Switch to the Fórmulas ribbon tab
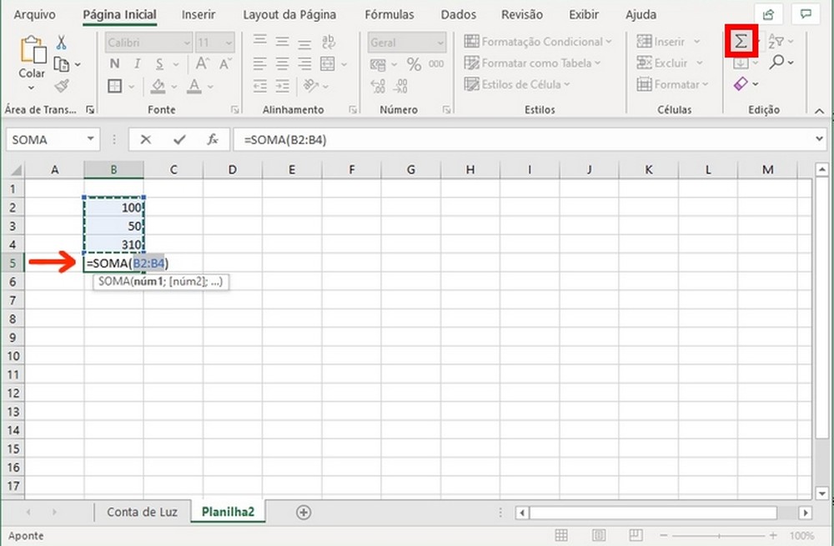Screen dimensions: 834x546 [389, 14]
